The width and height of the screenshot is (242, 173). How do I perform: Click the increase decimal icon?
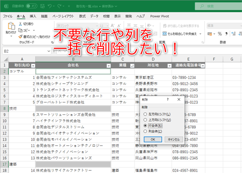point(233,34)
